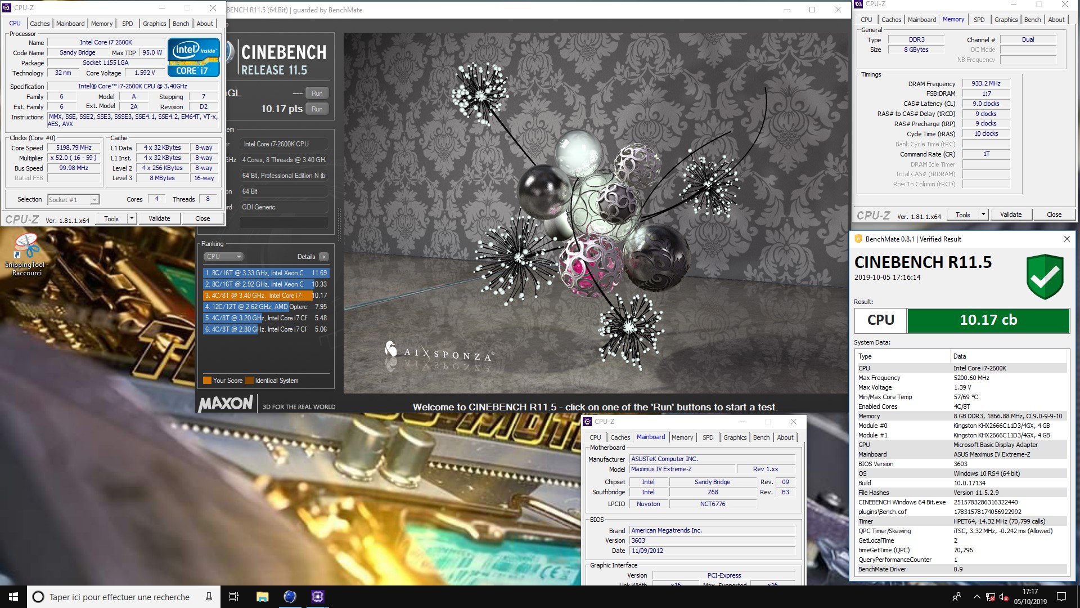Open the Graphics tab in the top-left CPU-Z window
Screen dimensions: 1080x608
[154, 24]
